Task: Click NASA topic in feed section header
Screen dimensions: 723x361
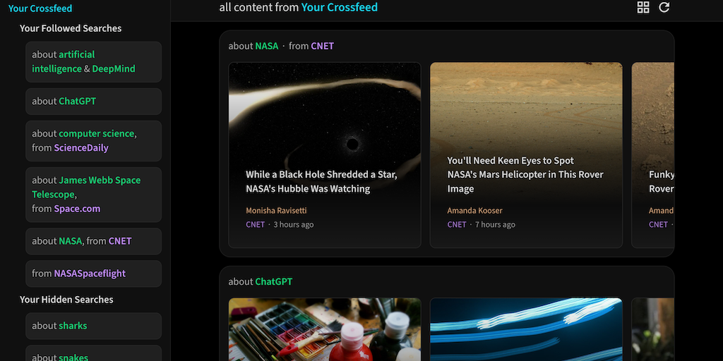Action: (267, 46)
